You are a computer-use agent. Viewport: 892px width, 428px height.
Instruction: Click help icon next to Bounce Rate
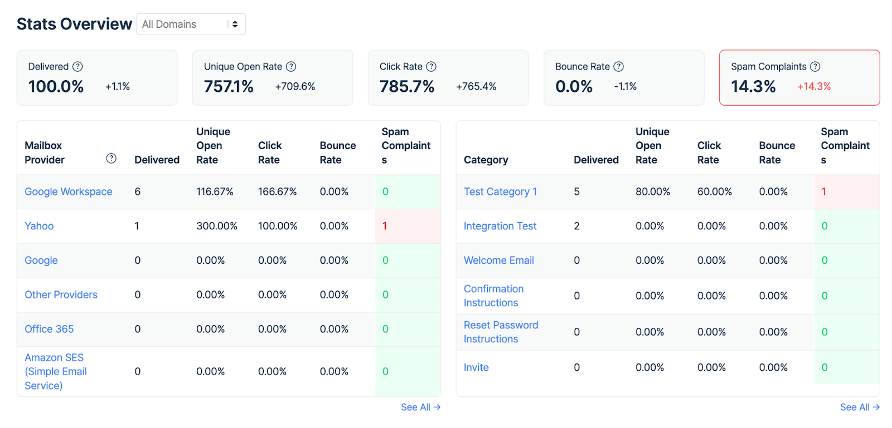point(618,67)
